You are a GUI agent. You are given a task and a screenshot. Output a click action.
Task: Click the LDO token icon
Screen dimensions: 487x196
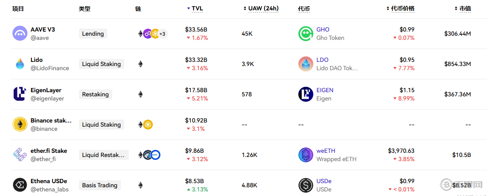point(305,64)
